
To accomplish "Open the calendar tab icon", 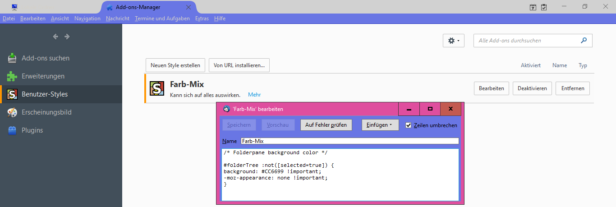I will pyautogui.click(x=533, y=7).
